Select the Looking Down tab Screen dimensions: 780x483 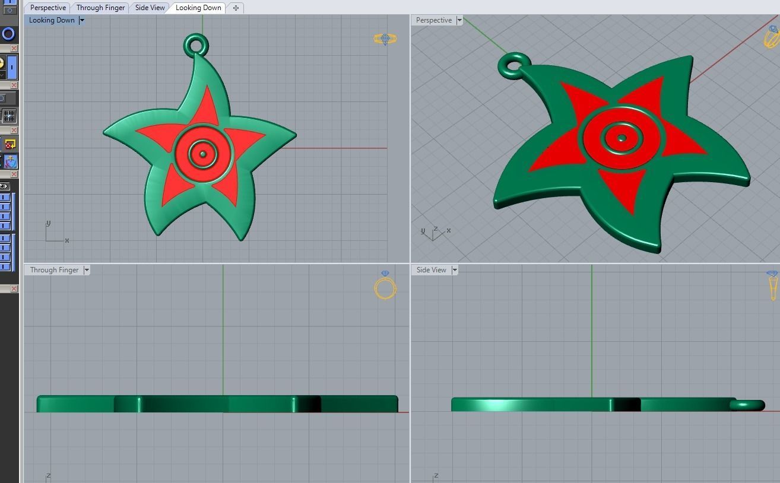pos(198,8)
